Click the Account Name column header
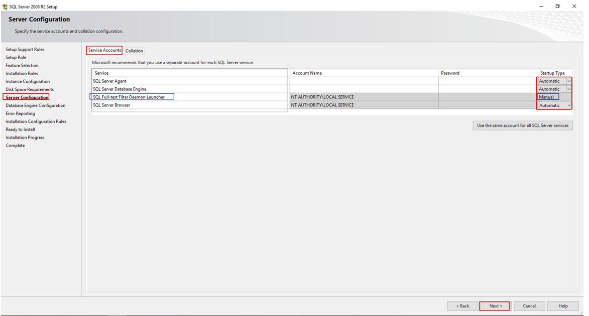589x316 pixels. click(x=364, y=73)
